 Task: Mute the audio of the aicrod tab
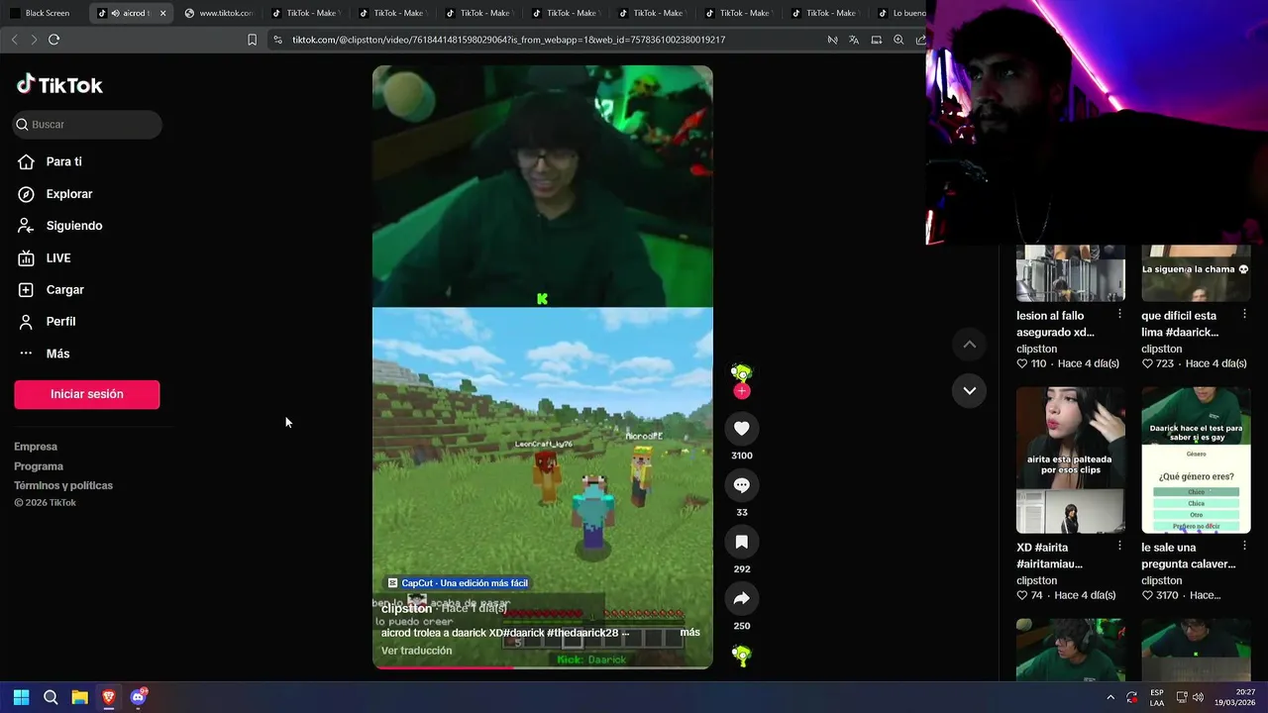coord(115,13)
